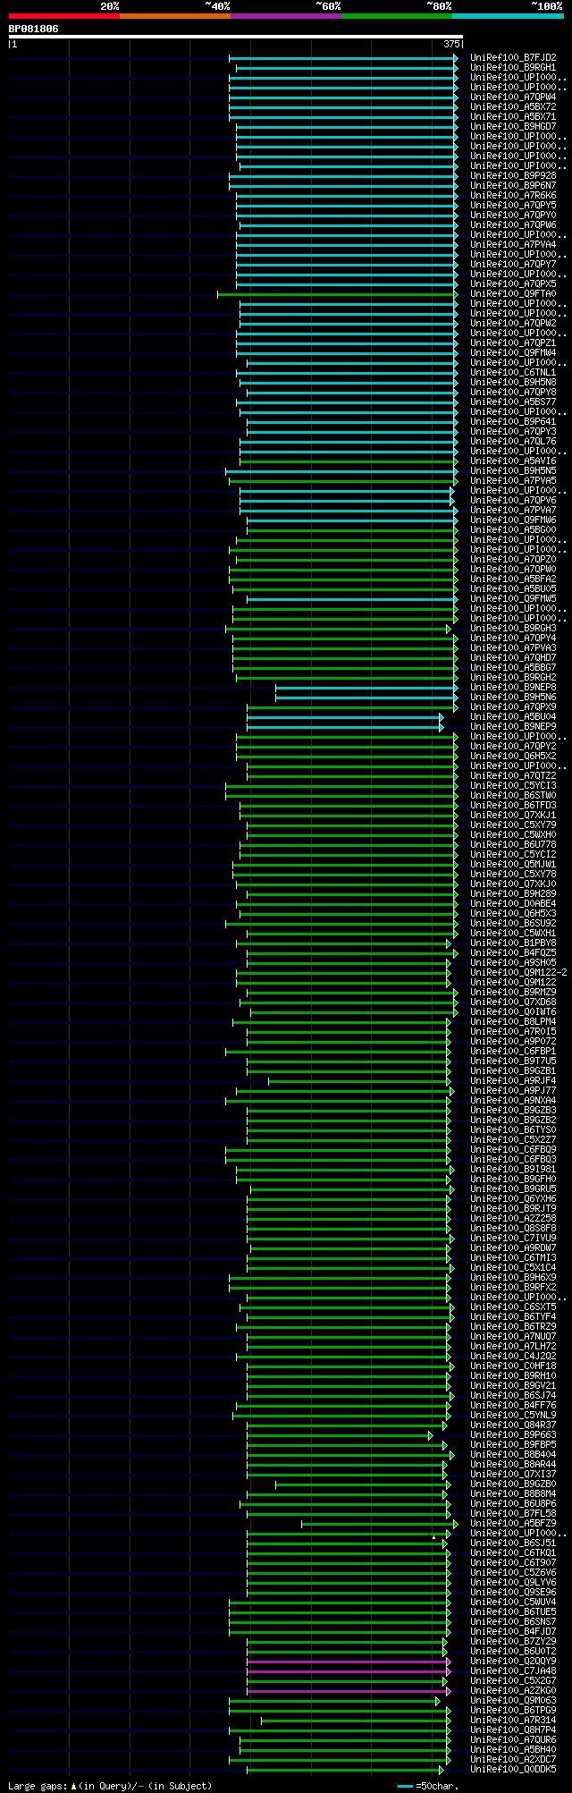
Task: Select hit UniRef100_B9P641
Action: click(513, 421)
